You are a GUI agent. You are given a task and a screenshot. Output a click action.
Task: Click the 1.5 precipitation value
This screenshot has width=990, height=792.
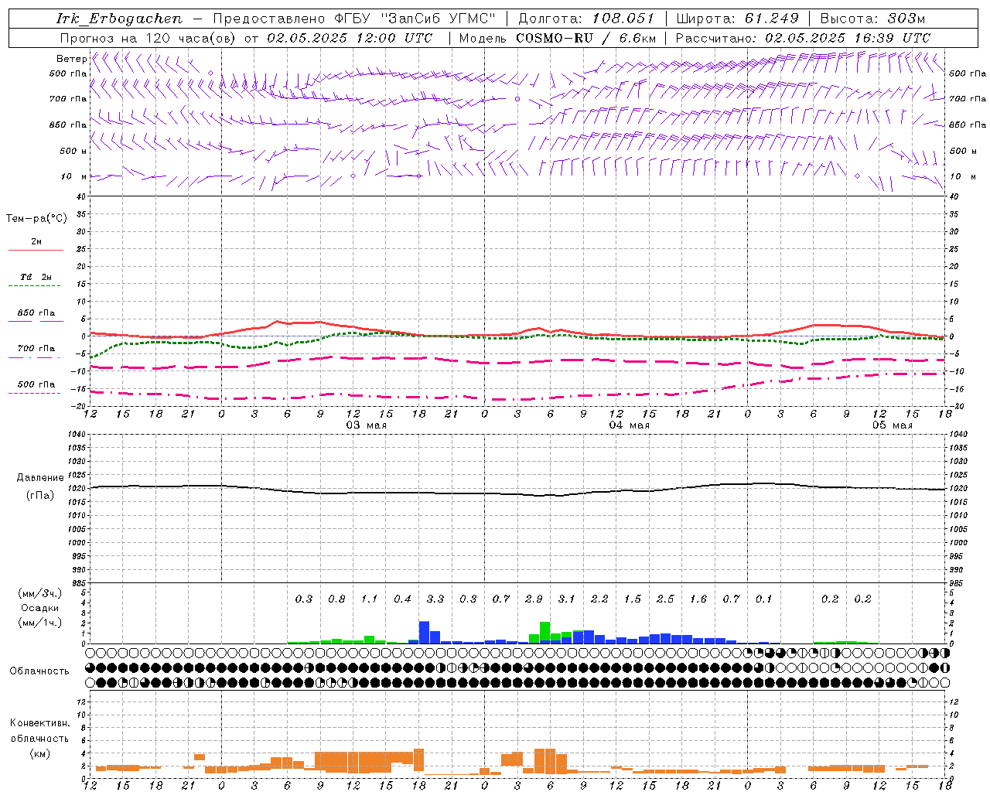633,599
